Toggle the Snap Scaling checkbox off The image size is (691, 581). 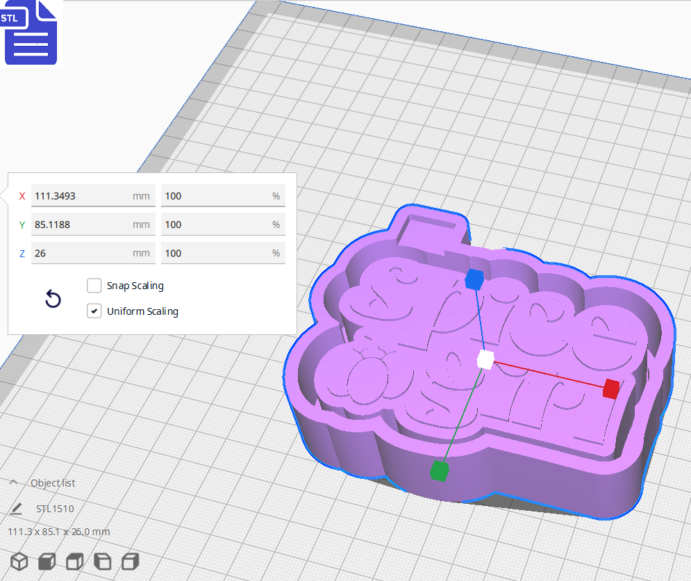point(94,285)
